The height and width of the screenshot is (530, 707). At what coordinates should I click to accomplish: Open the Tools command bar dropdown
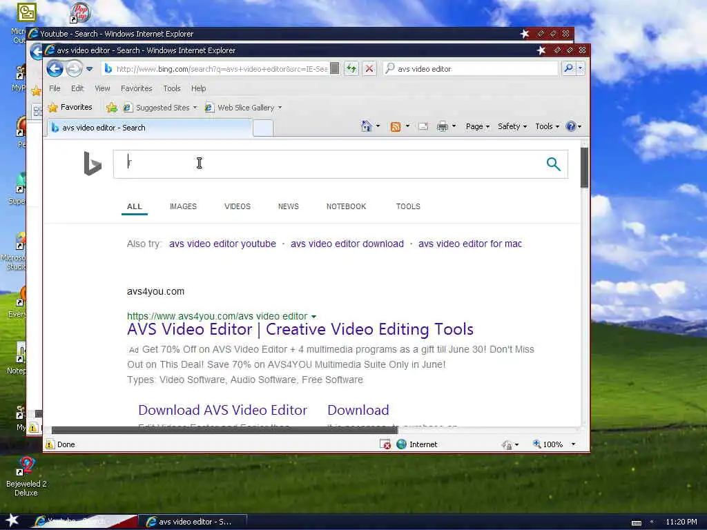pyautogui.click(x=547, y=126)
